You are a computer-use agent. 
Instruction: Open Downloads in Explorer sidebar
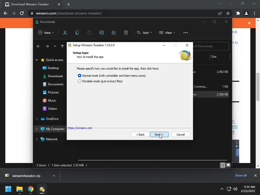53,76
